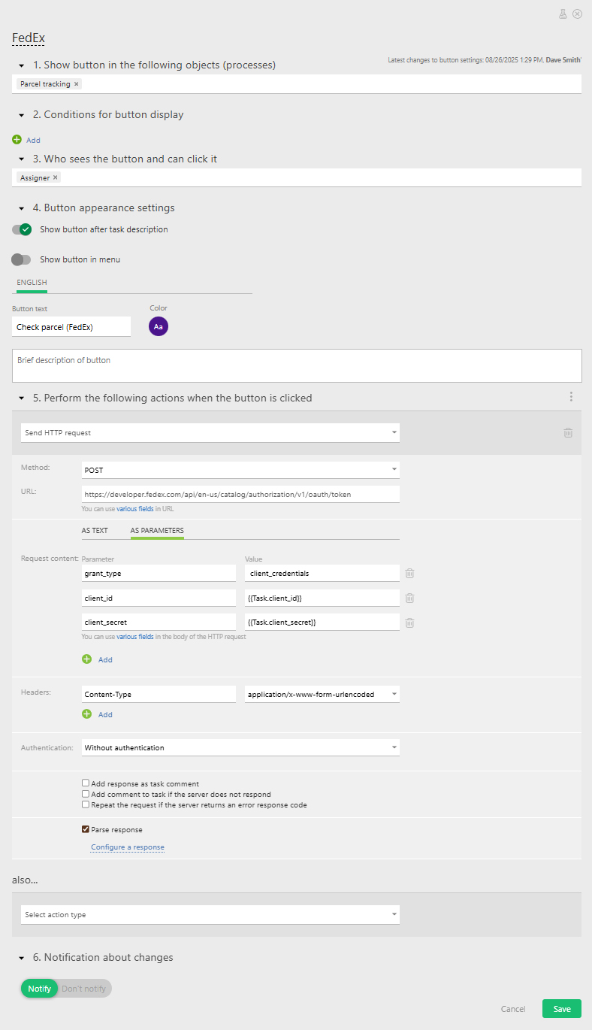The width and height of the screenshot is (592, 1030).
Task: Open the three-dot menu for section 5
Action: click(x=571, y=397)
